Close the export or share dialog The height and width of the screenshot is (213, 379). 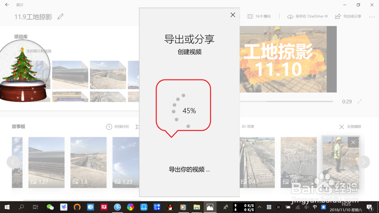[x=233, y=15]
